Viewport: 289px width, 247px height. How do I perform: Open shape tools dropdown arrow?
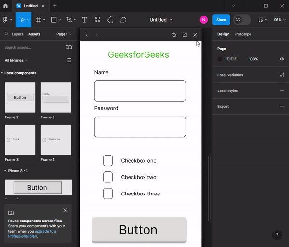point(60,20)
